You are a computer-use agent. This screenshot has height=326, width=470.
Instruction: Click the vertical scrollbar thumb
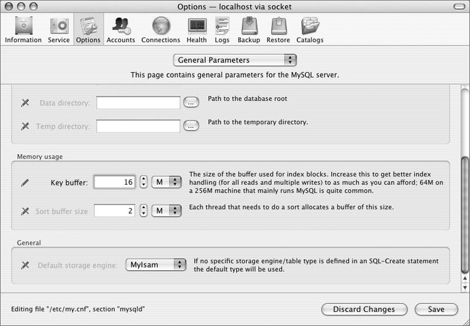(x=465, y=214)
